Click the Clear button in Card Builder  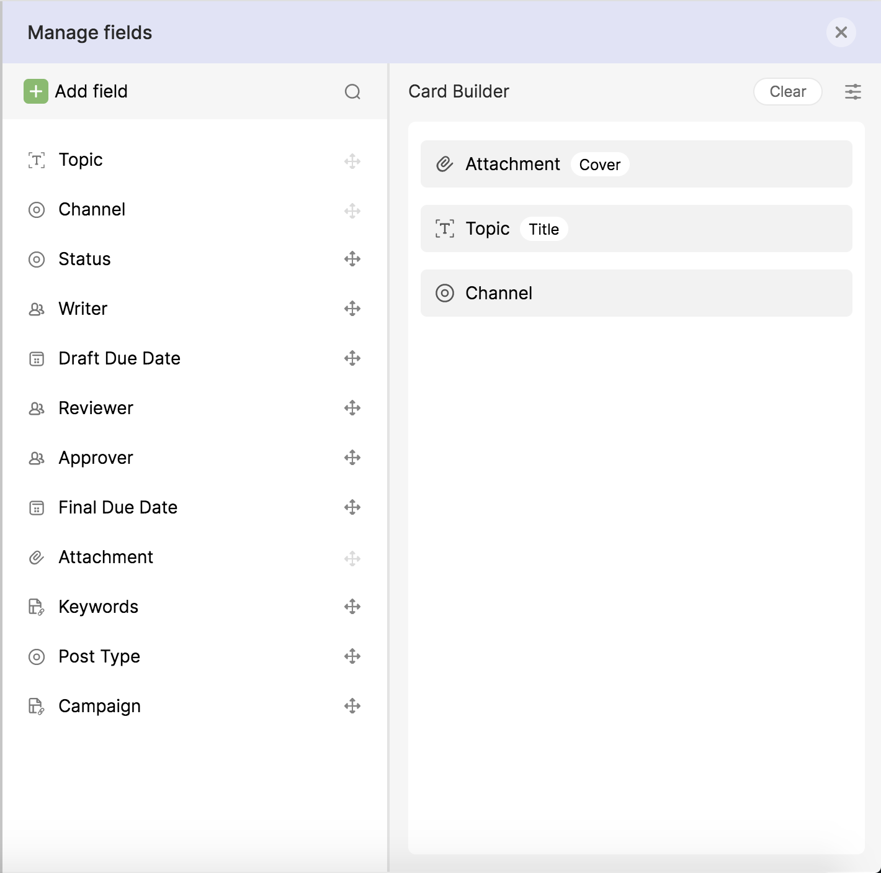(x=787, y=92)
